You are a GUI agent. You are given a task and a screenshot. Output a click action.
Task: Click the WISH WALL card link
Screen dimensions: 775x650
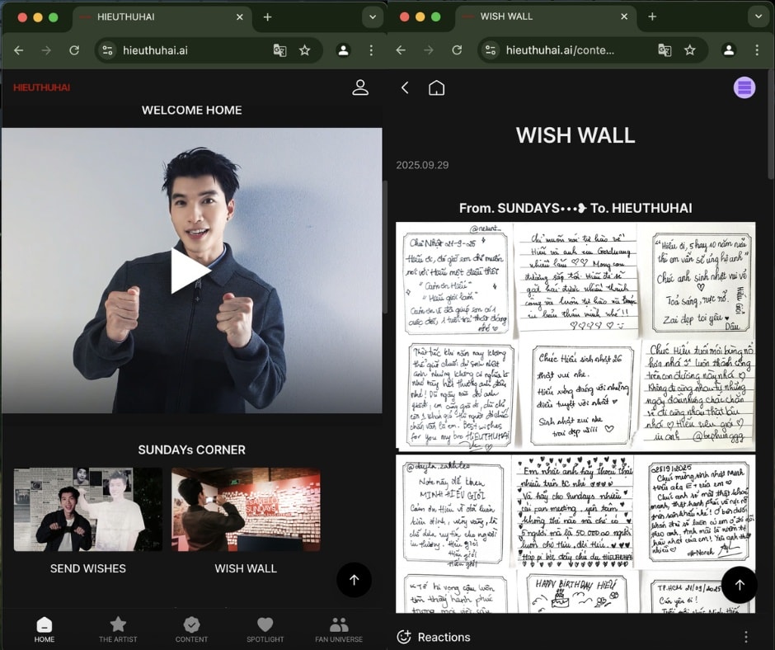pos(246,510)
